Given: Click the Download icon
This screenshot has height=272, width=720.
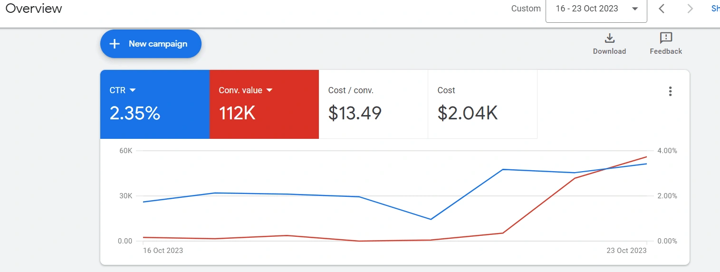Looking at the screenshot, I should 609,38.
